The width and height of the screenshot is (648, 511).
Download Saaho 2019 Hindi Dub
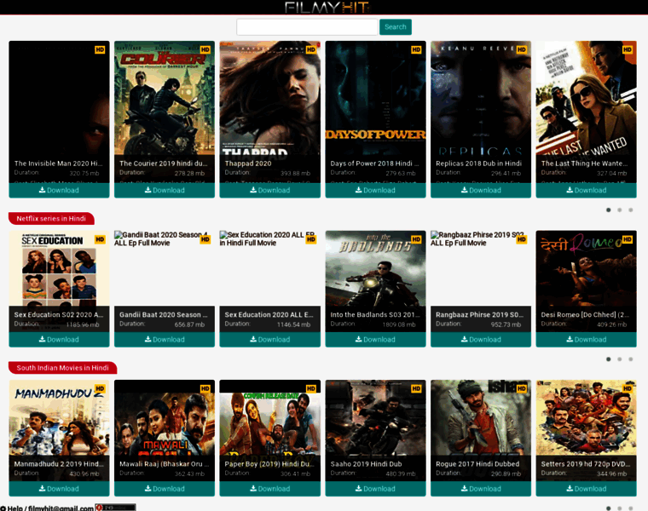(x=375, y=489)
